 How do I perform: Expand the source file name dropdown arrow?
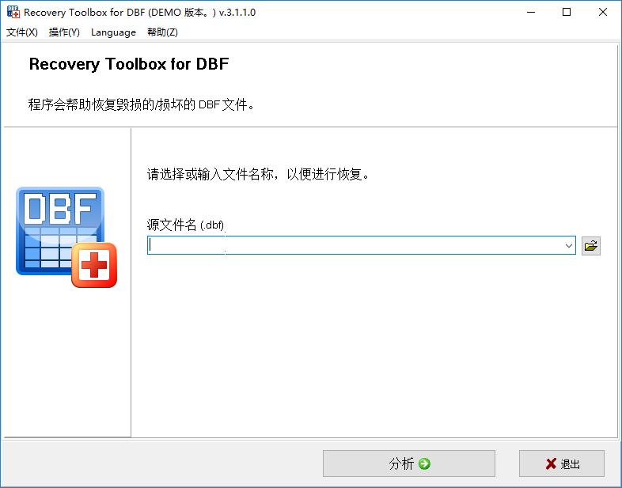[568, 246]
